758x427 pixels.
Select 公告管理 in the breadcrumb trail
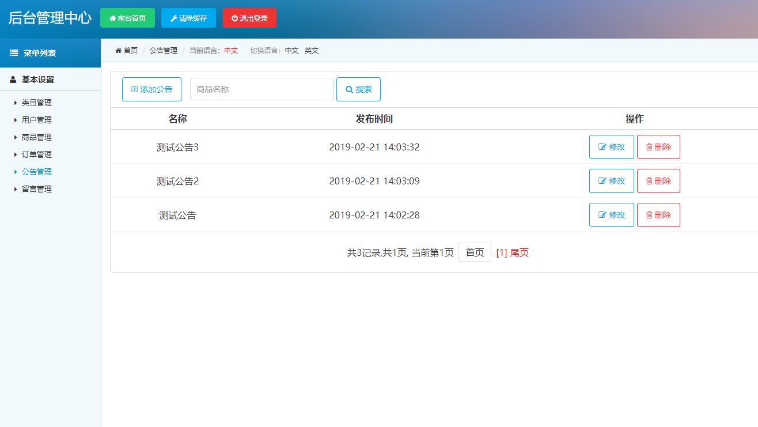point(163,50)
